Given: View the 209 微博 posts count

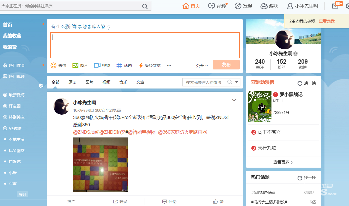Looking at the screenshot, I should tap(303, 64).
